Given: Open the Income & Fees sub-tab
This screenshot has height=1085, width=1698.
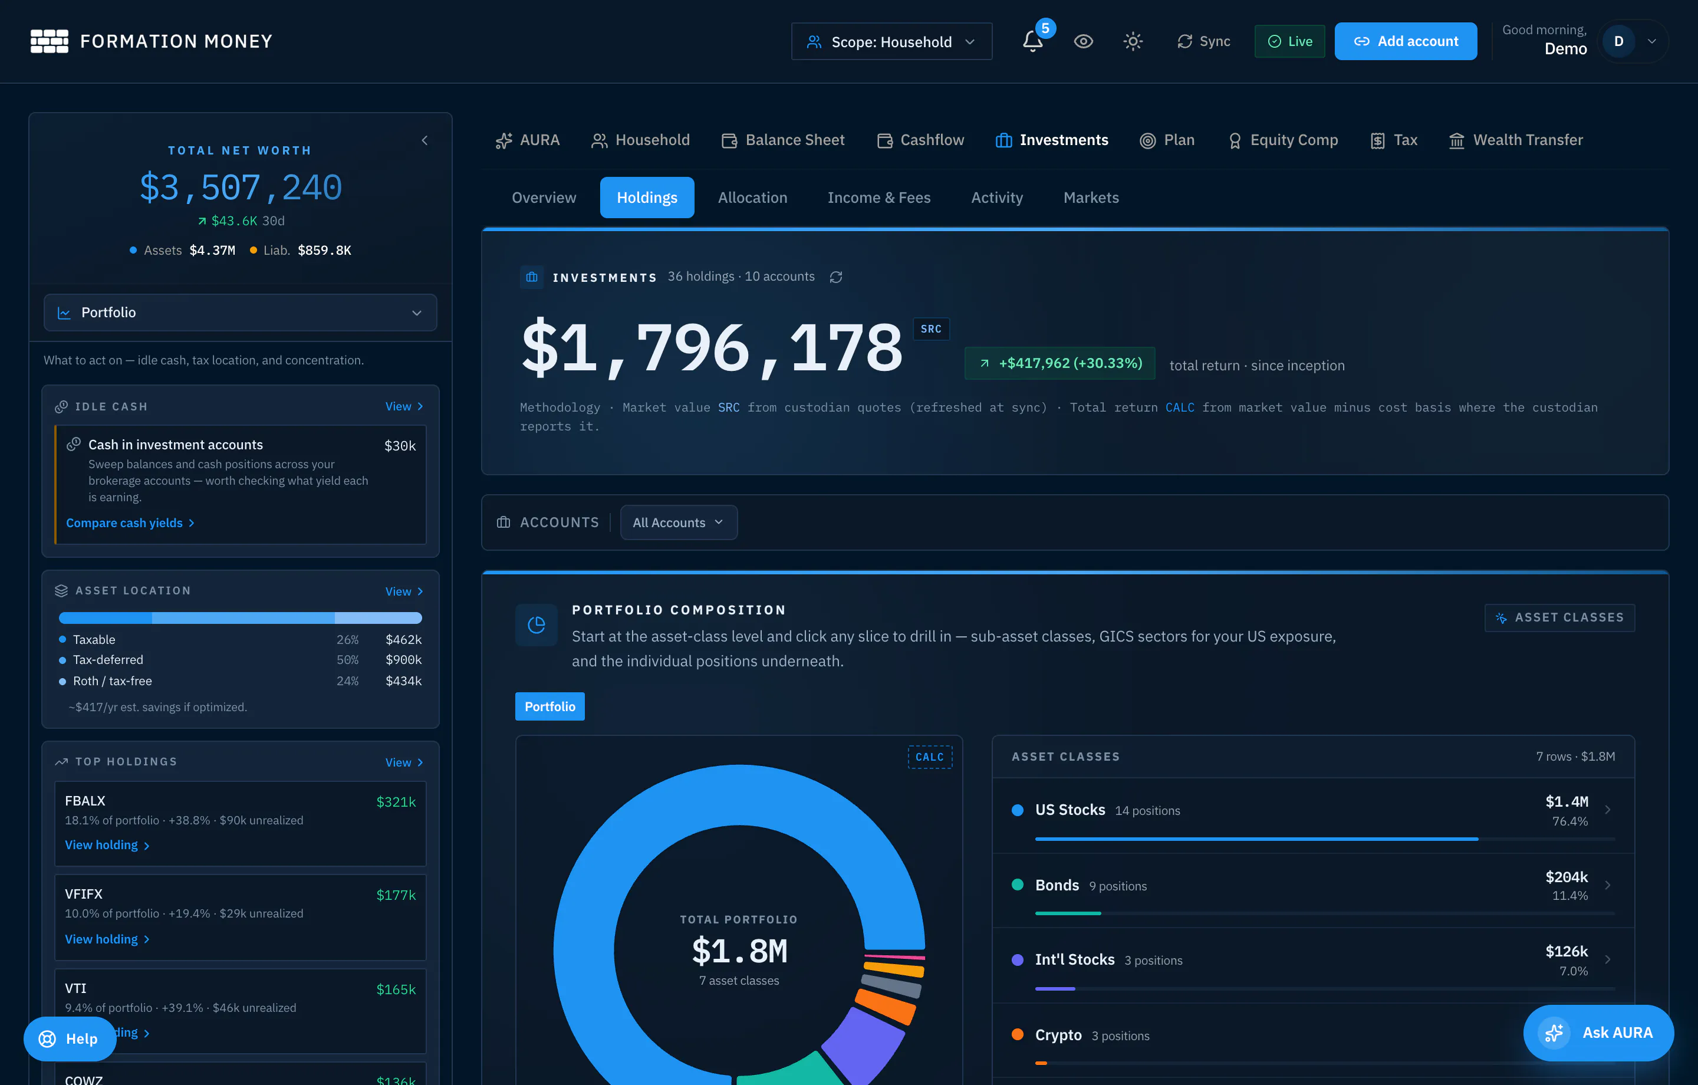Looking at the screenshot, I should (878, 198).
